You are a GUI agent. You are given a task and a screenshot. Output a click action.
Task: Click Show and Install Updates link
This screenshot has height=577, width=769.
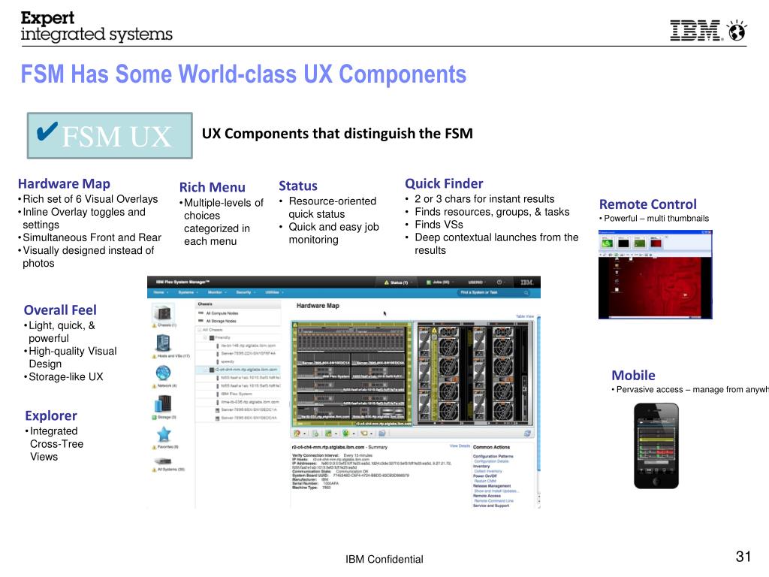496,491
